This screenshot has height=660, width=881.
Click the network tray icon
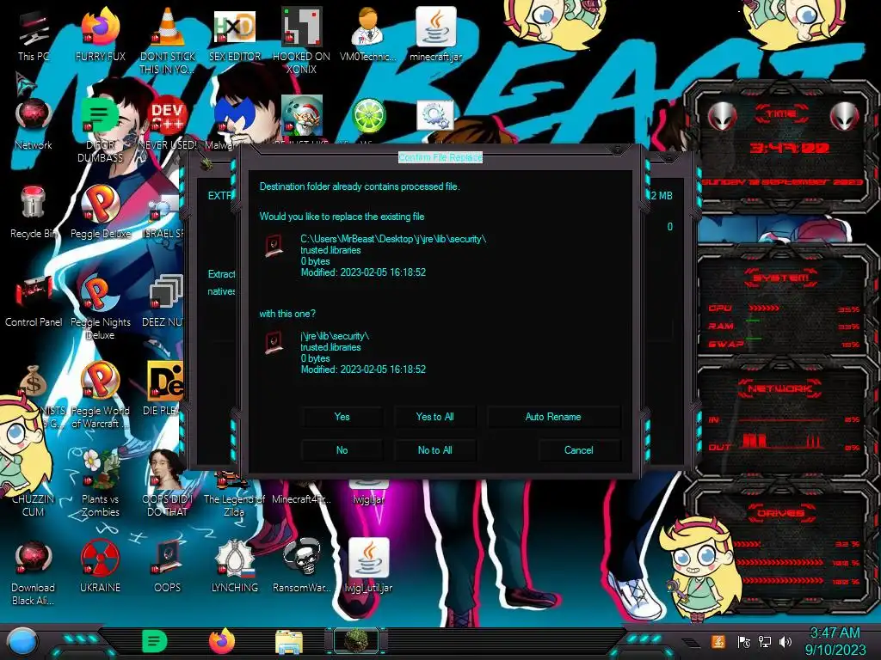point(765,641)
